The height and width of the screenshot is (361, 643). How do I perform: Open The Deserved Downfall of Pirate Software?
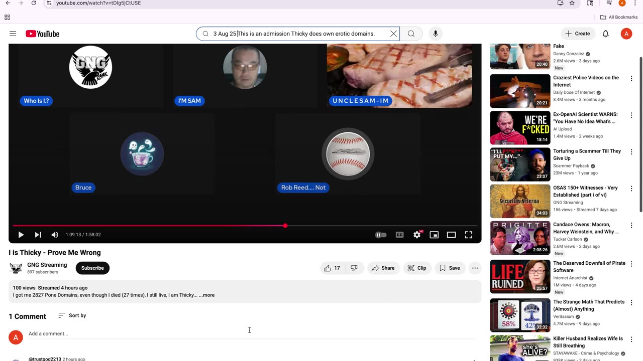[589, 267]
